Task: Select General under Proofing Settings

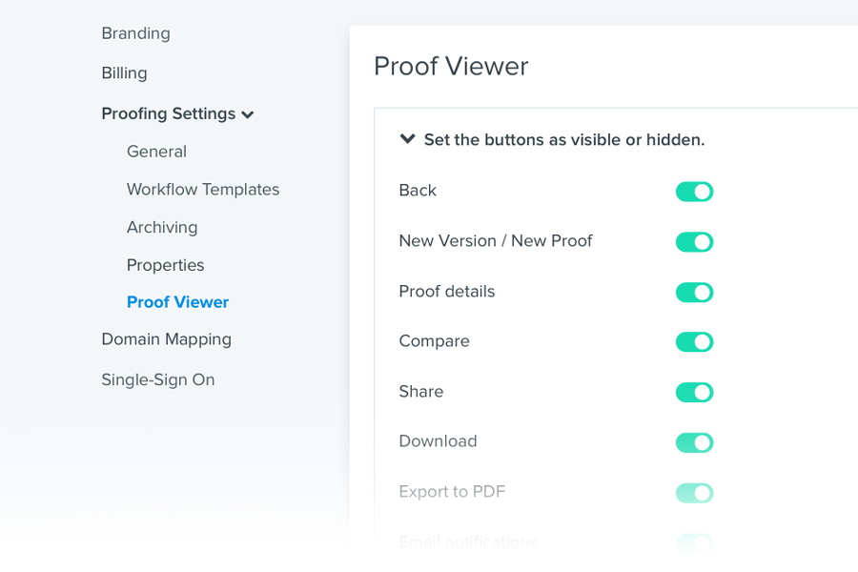Action: point(156,151)
